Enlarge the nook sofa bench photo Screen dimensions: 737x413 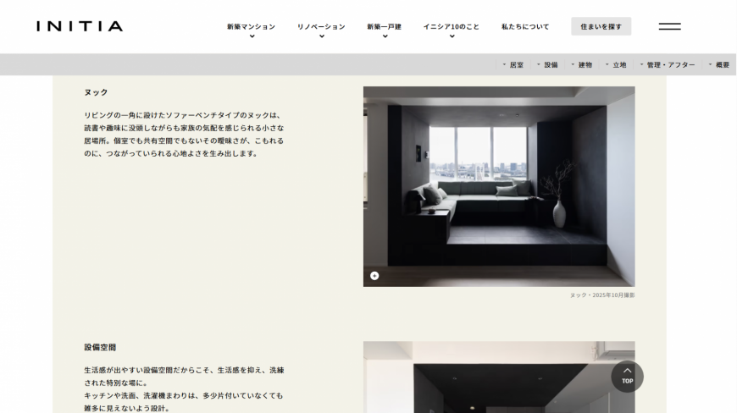click(x=498, y=186)
